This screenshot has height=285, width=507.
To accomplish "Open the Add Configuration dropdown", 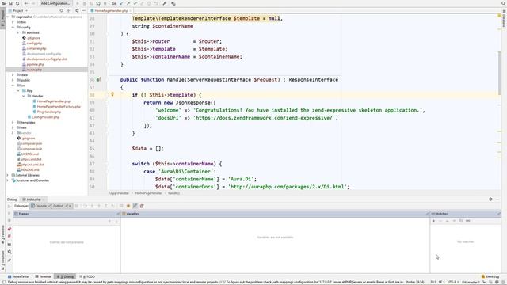I will click(55, 3).
